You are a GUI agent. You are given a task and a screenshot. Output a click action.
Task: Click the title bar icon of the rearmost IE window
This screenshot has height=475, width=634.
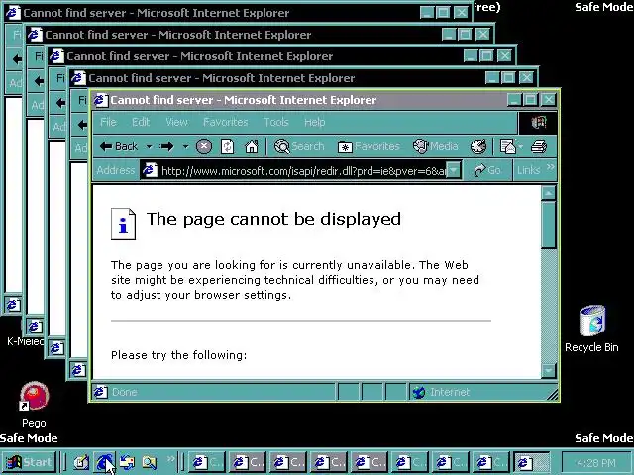[13, 13]
